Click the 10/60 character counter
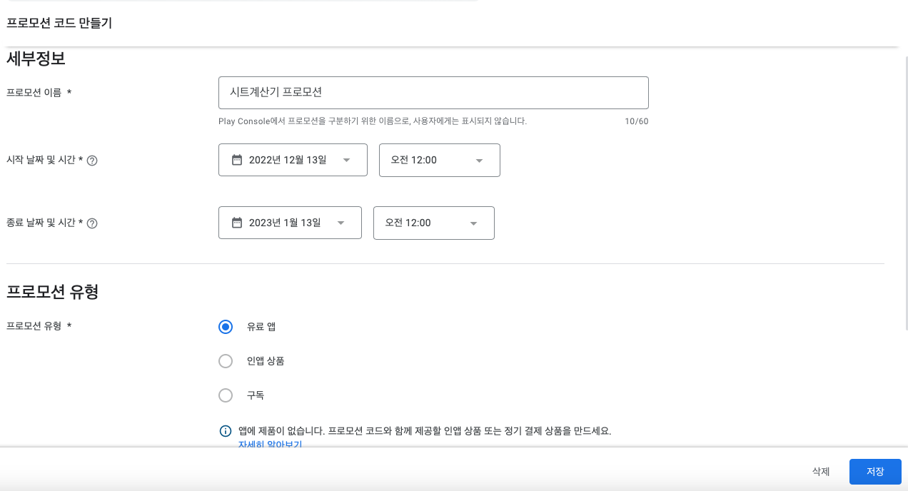 pyautogui.click(x=637, y=121)
